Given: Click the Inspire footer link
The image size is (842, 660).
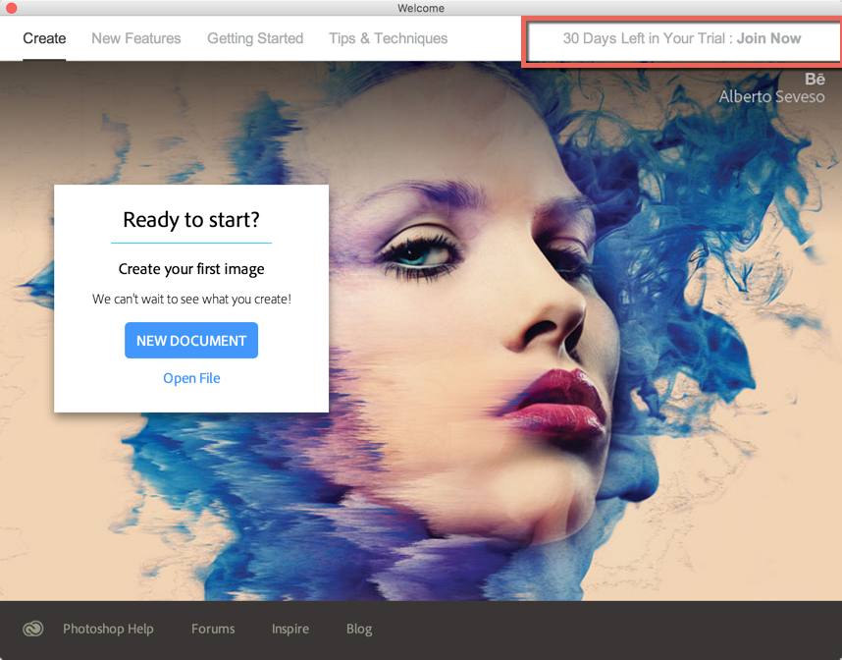Looking at the screenshot, I should click(290, 629).
